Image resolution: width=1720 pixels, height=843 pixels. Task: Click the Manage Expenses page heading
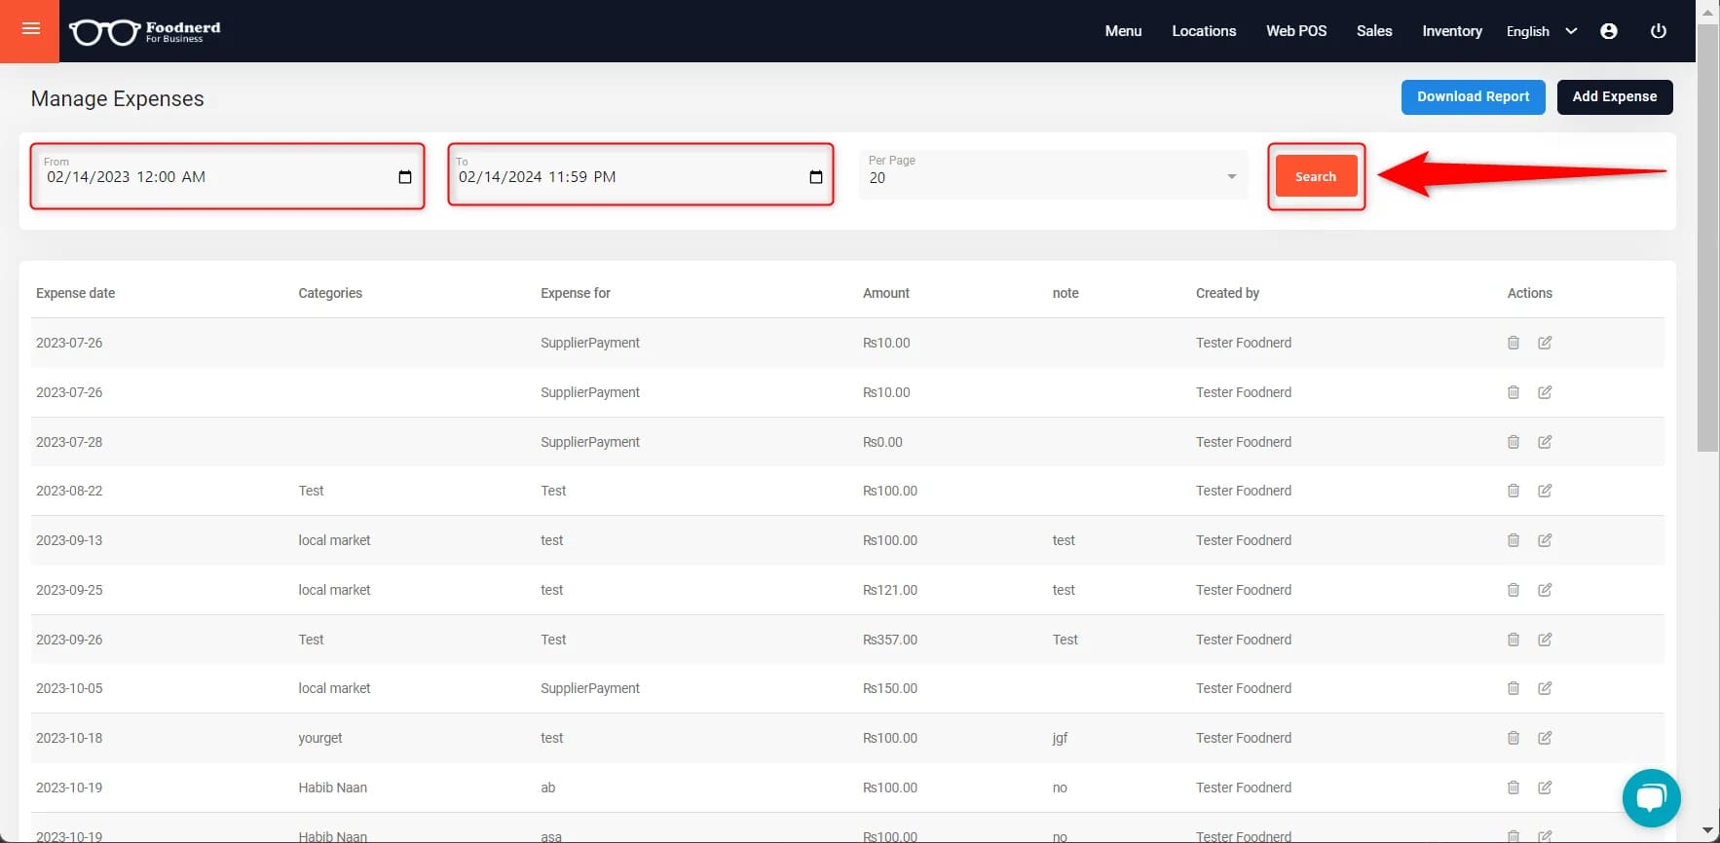tap(117, 98)
